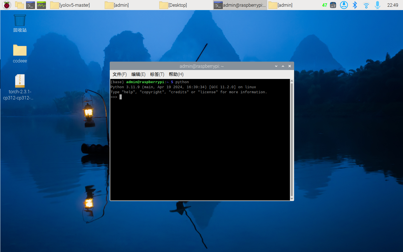The image size is (403, 252).
Task: Select the codeee folder on desktop
Action: 20,54
